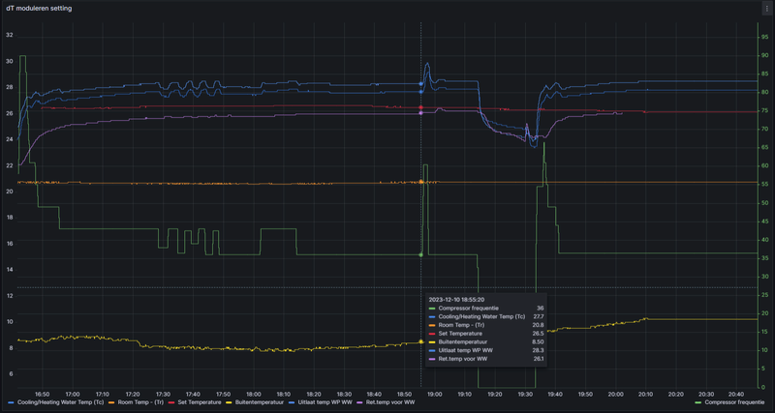Toggle Room Temp - (Tr) legend label
This screenshot has height=413, width=775.
pyautogui.click(x=140, y=401)
